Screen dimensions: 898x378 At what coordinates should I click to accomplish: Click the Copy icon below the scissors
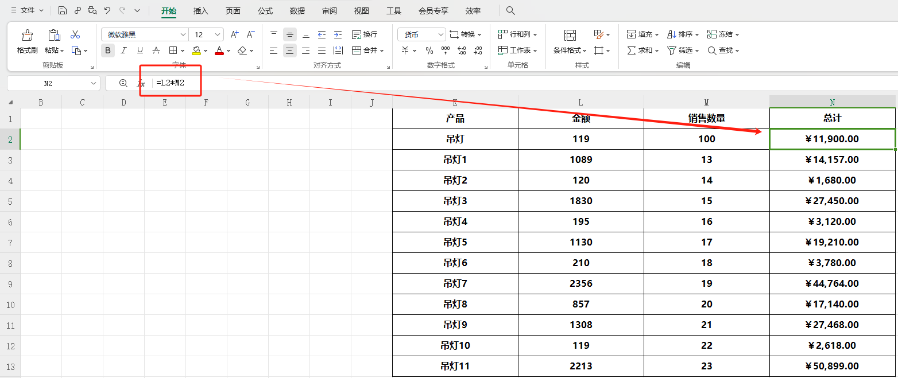tap(76, 50)
